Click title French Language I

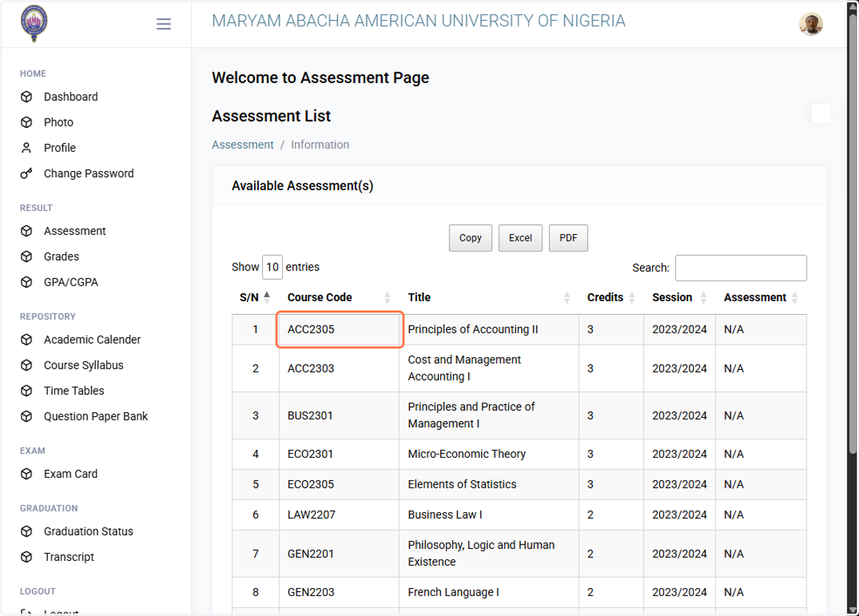(454, 592)
